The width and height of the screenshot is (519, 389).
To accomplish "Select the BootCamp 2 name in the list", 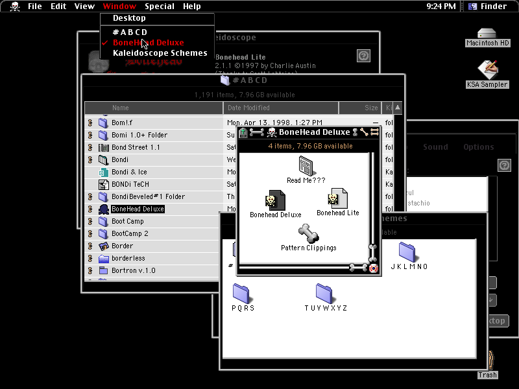I will click(x=130, y=233).
